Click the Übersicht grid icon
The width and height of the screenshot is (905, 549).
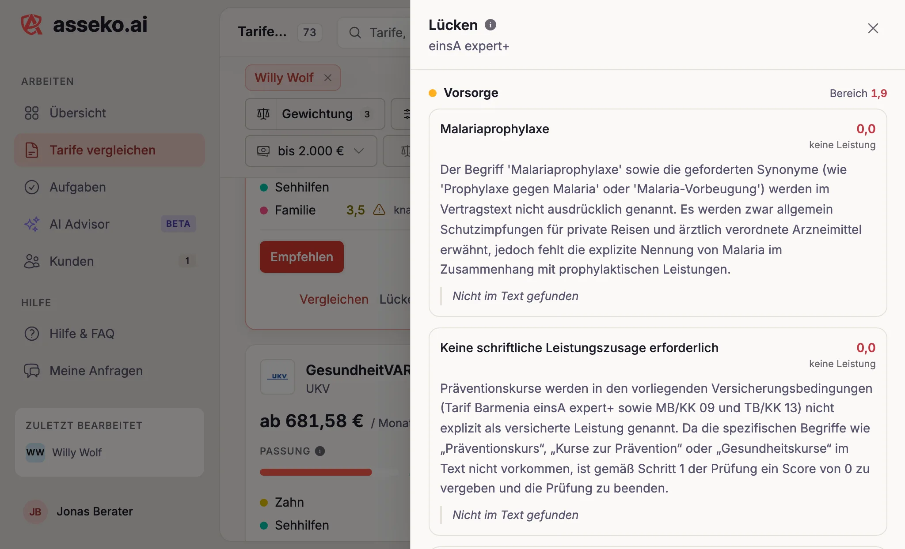tap(32, 113)
